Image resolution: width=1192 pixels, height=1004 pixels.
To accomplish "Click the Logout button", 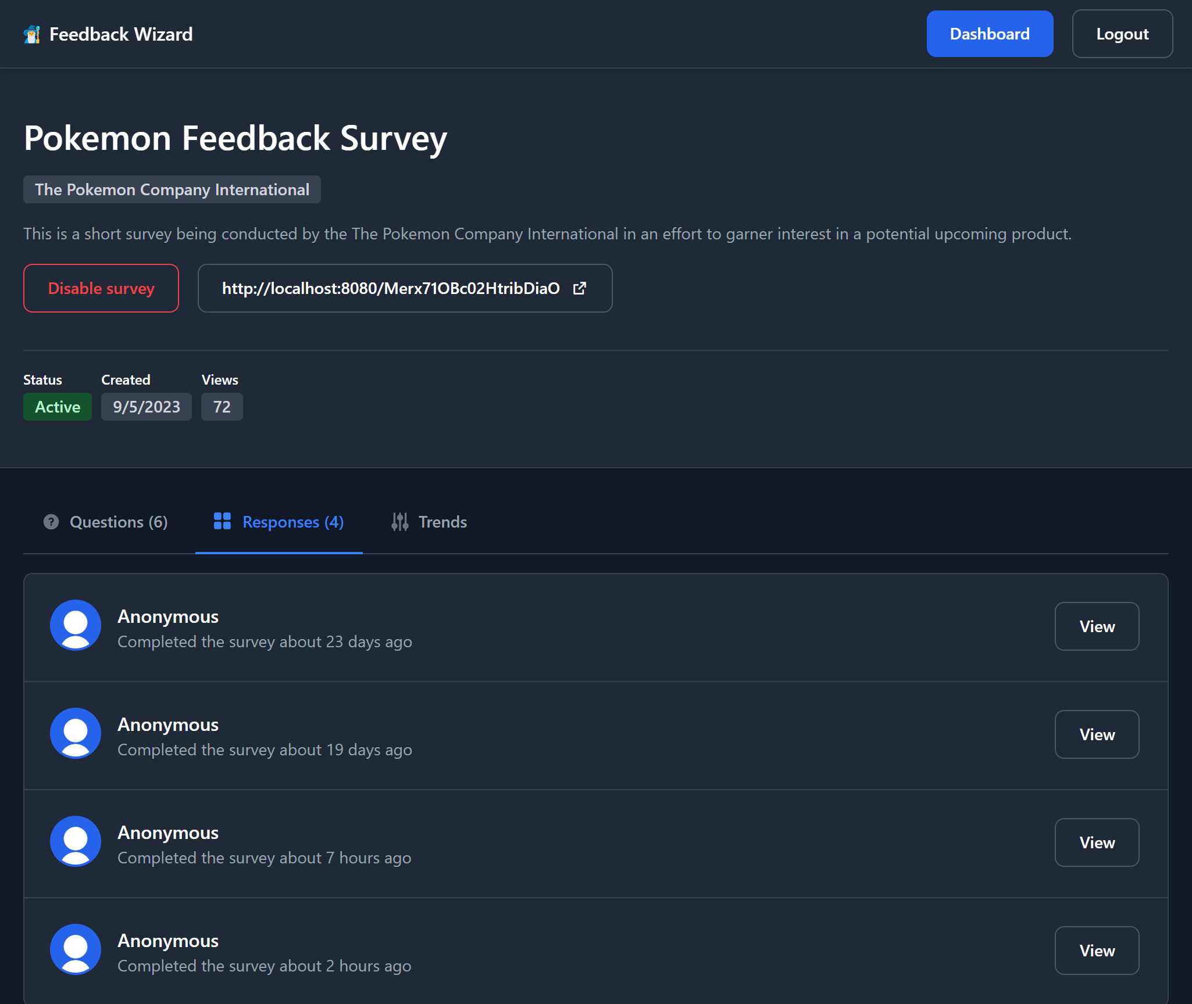I will pos(1122,34).
